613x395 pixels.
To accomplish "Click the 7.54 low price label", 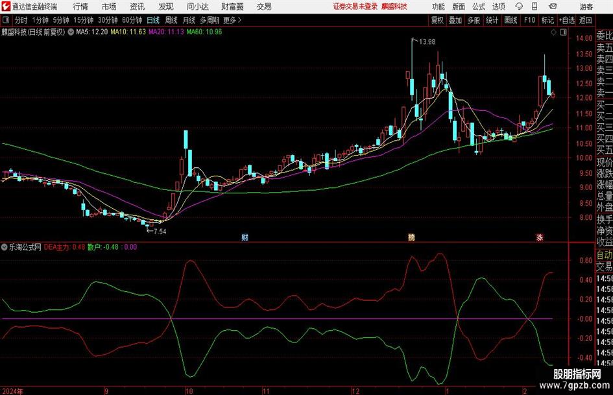I will (x=160, y=232).
